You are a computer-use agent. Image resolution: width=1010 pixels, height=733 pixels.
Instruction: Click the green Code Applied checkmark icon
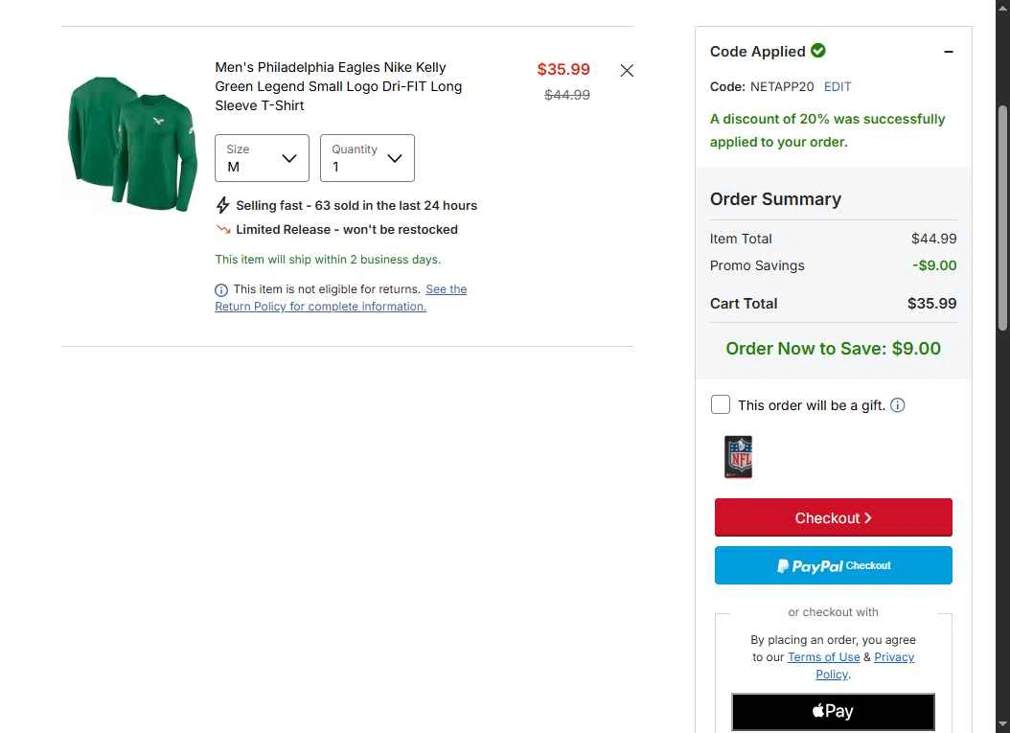point(818,50)
